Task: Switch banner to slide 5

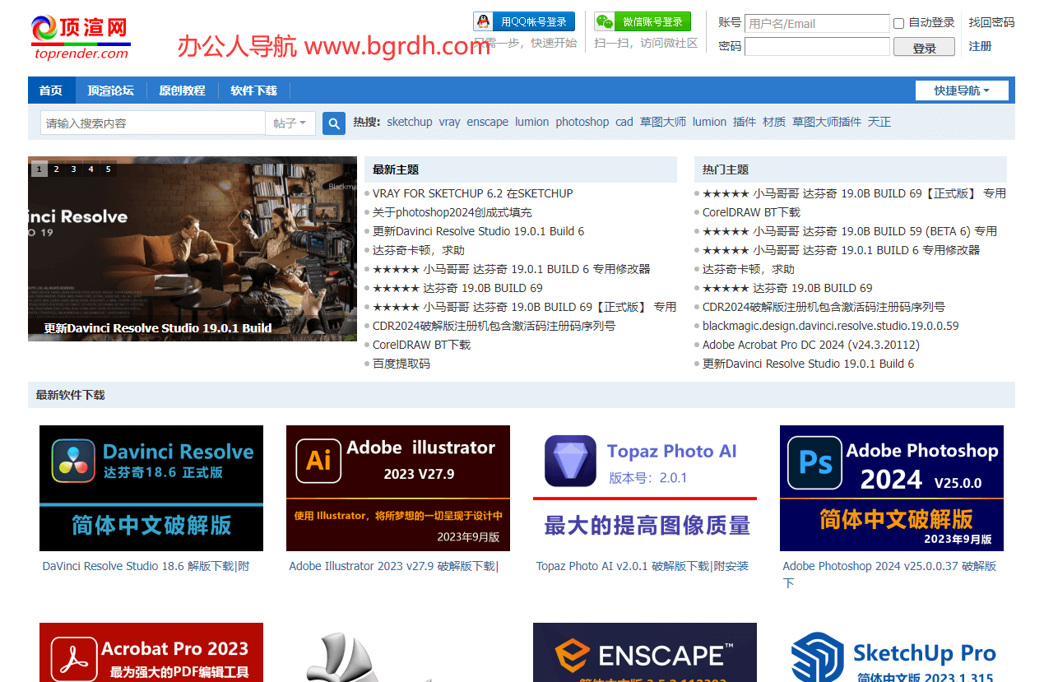Action: pyautogui.click(x=108, y=169)
